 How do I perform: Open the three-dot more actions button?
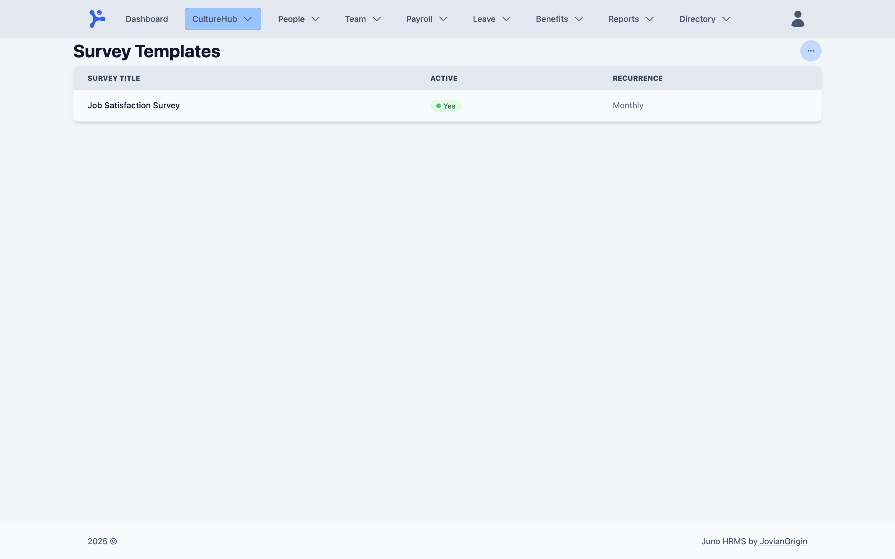(x=811, y=51)
